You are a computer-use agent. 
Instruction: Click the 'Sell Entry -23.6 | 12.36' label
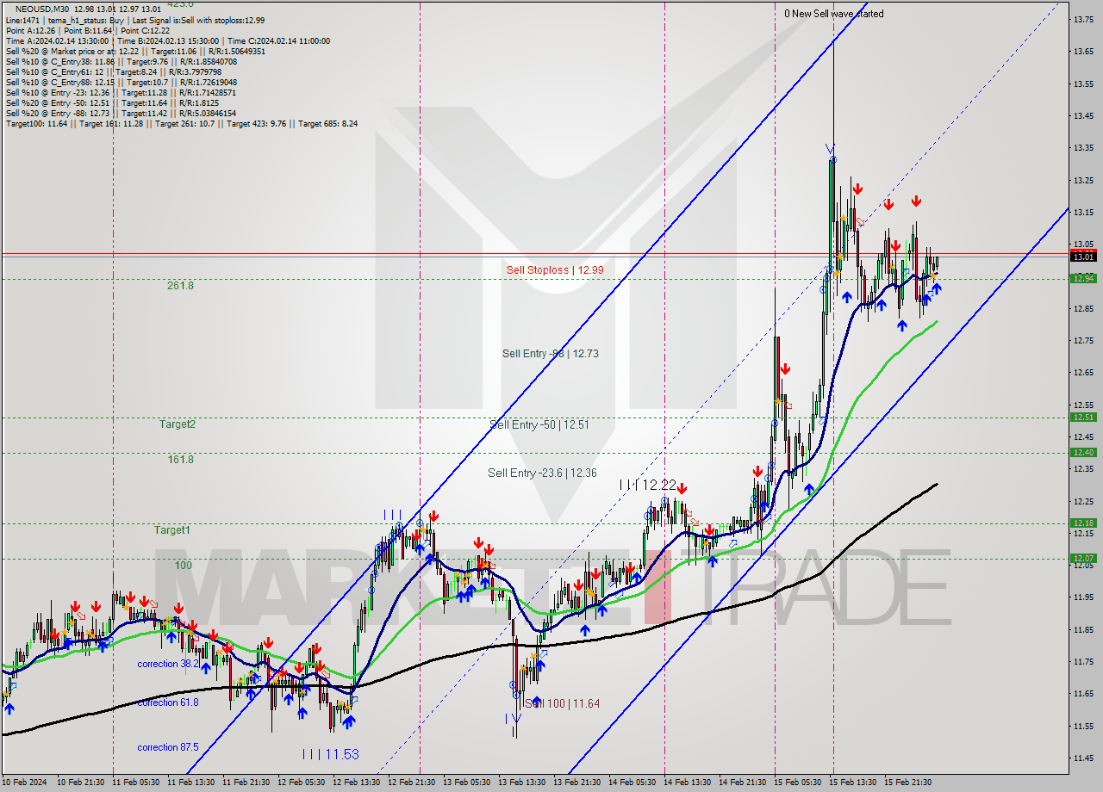(x=542, y=473)
